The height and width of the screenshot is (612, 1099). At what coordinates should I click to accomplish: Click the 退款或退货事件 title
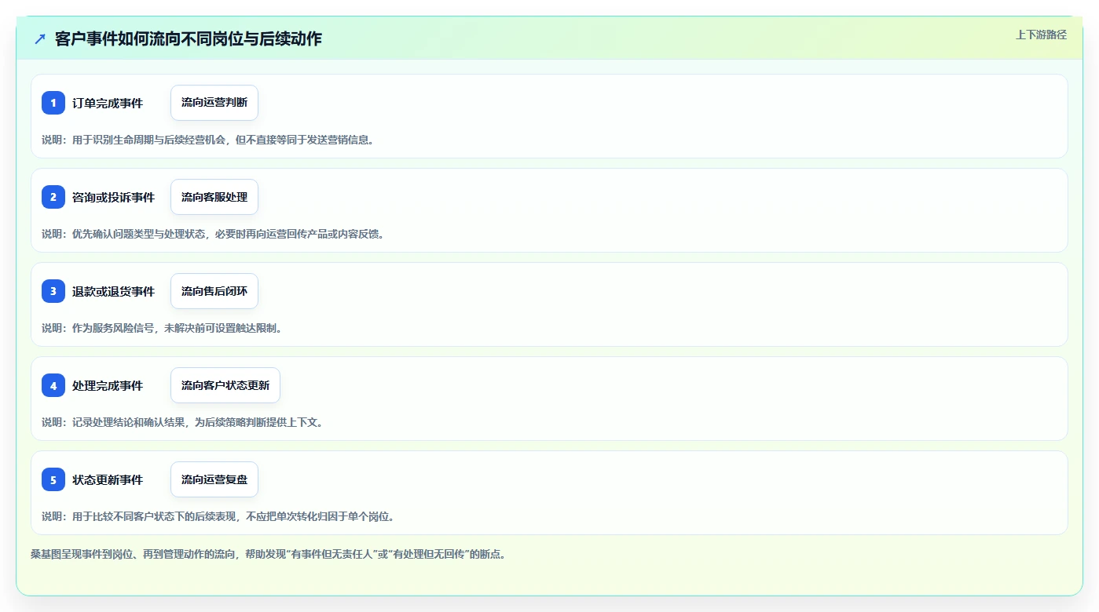[113, 292]
